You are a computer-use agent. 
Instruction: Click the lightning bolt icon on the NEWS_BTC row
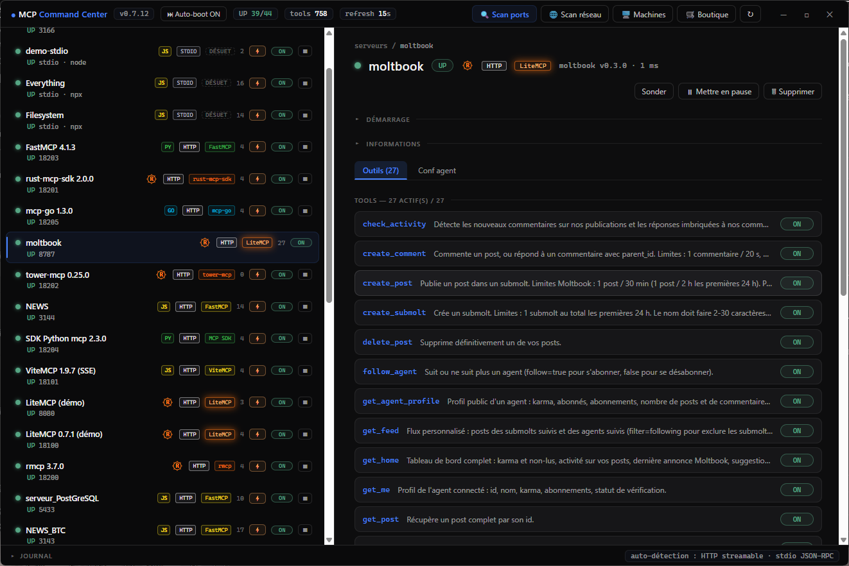pyautogui.click(x=258, y=530)
